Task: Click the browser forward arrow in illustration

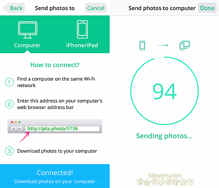Action: coord(20,129)
